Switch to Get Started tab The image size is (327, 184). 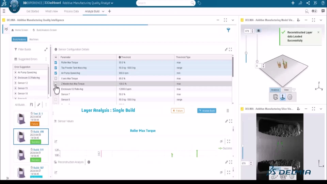click(33, 11)
